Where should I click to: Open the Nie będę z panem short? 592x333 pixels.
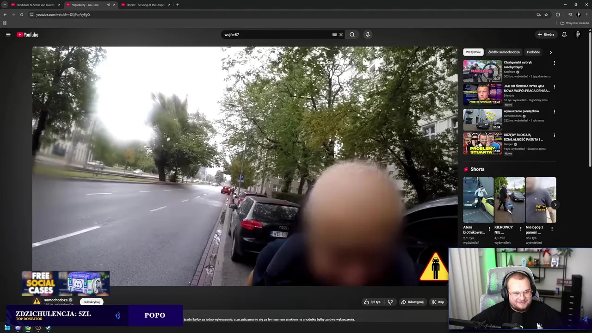coord(541,200)
